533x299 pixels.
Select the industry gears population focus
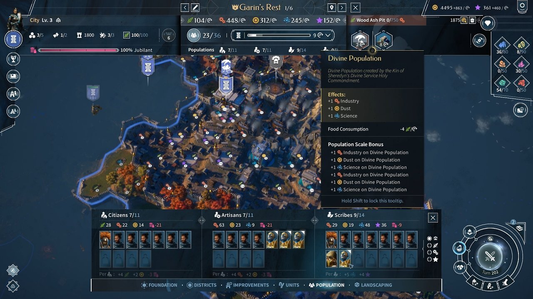433,252
